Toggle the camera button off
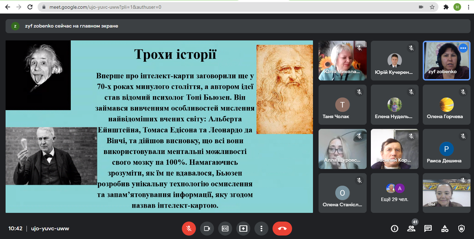Image resolution: width=474 pixels, height=239 pixels. pyautogui.click(x=207, y=229)
